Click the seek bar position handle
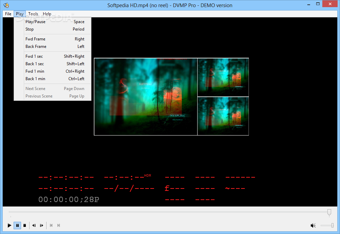This screenshot has height=234, width=340. pos(329,212)
